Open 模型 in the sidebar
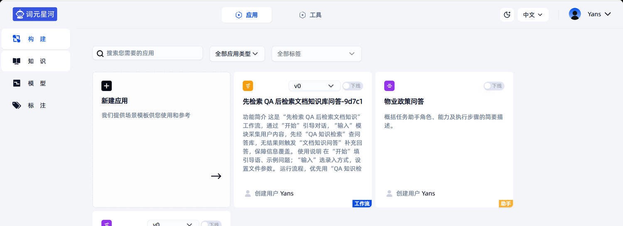This screenshot has width=623, height=226. coord(36,83)
